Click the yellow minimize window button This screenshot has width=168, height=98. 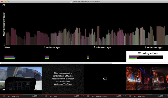point(5,2)
